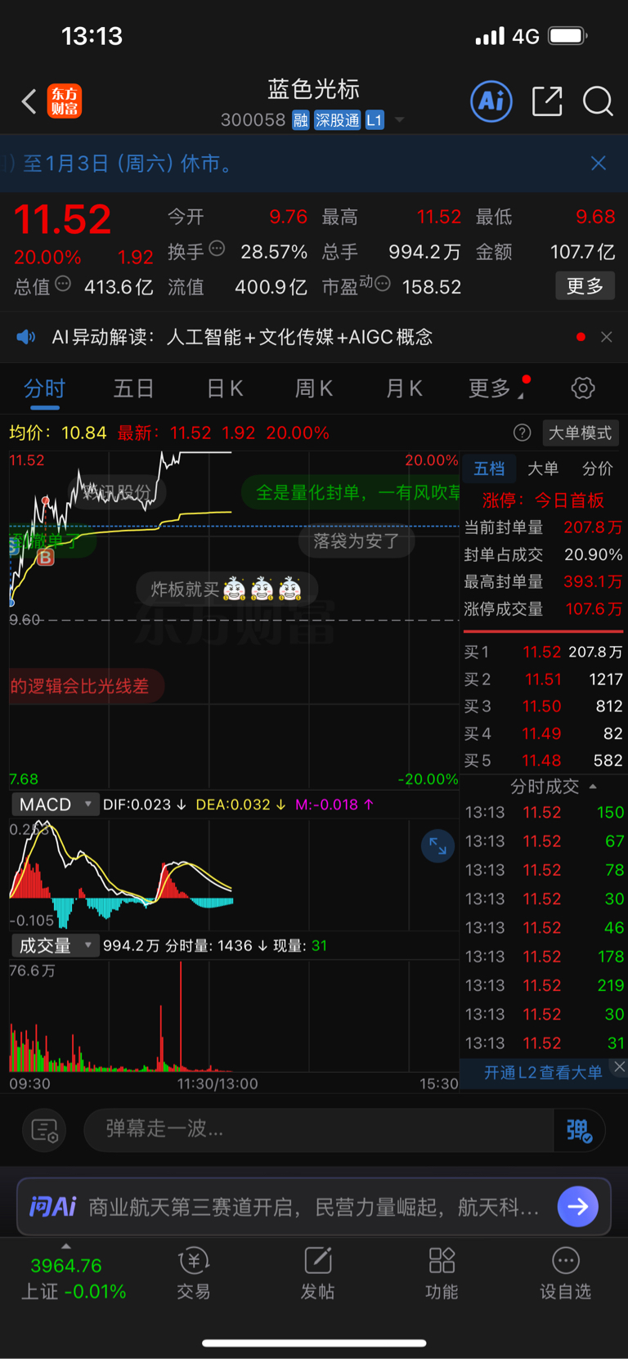
Task: Tap the 上证 3964.76 index ticker
Action: [x=73, y=1279]
